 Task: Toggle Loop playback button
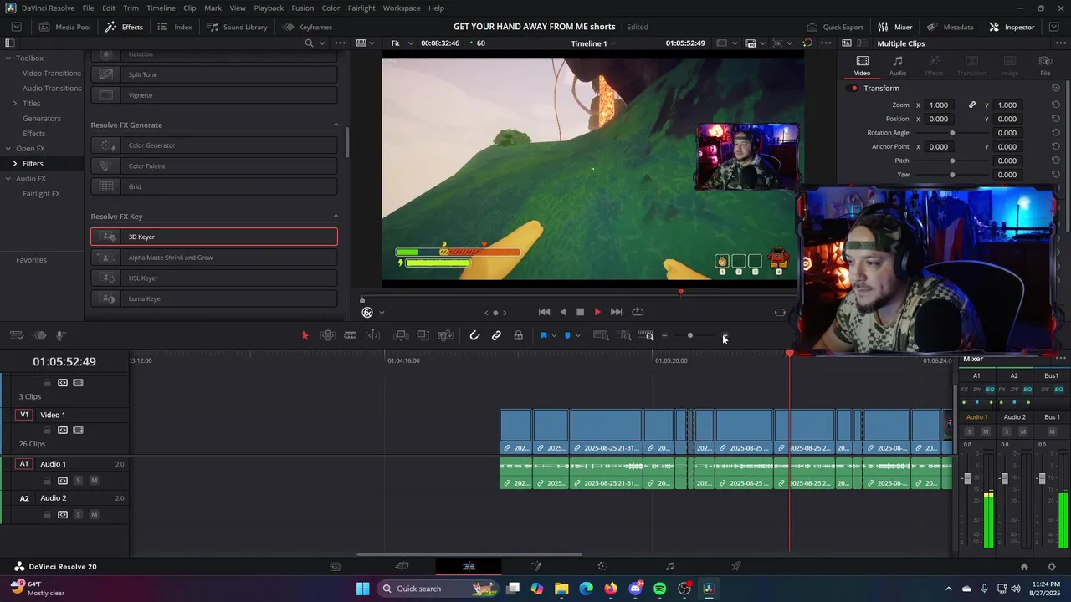[x=638, y=312]
